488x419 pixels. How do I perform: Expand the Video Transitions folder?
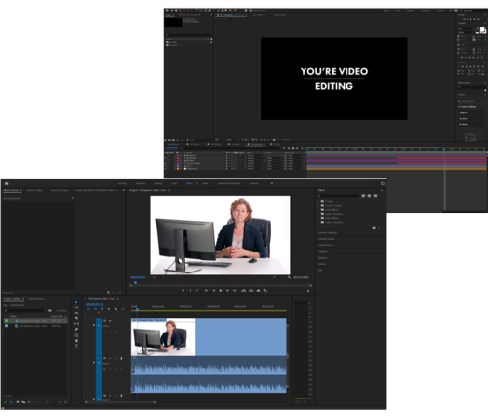click(x=318, y=222)
